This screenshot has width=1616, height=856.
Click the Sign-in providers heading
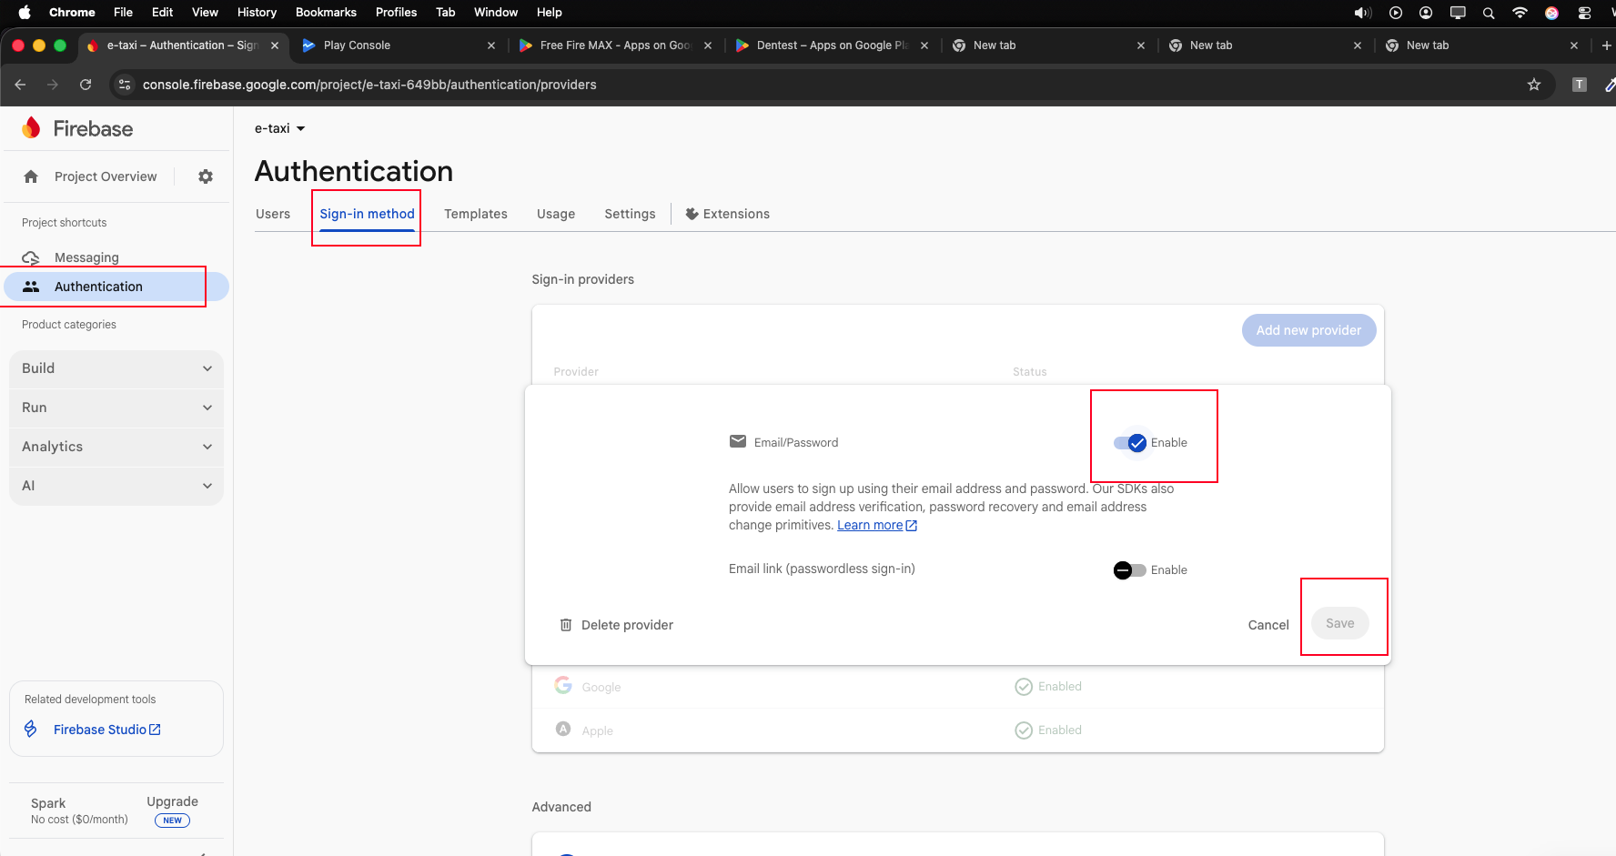(x=583, y=279)
